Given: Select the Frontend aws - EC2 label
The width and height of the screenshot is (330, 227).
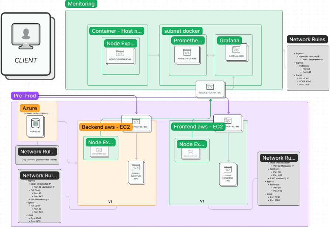Looking at the screenshot, I should 198,126.
